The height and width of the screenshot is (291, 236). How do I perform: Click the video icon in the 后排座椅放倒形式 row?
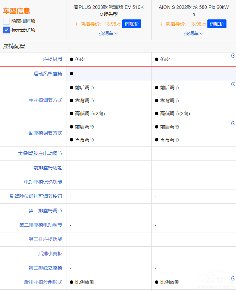233,278
